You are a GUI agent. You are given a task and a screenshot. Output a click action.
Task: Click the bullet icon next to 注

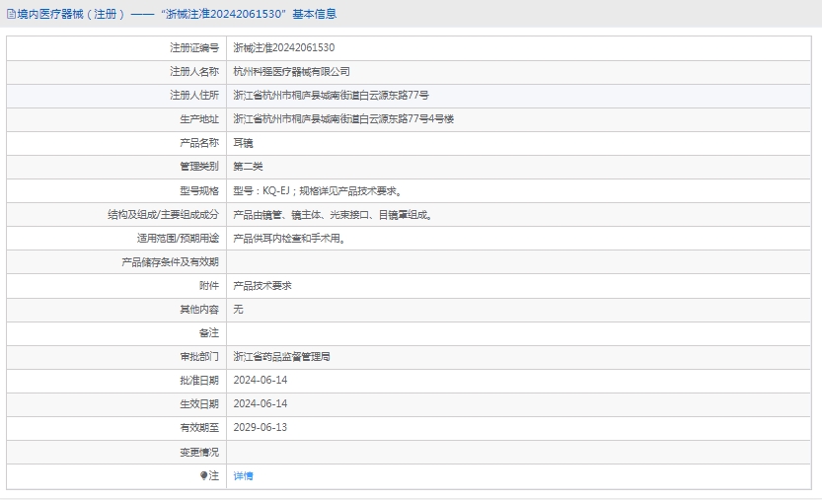point(204,475)
